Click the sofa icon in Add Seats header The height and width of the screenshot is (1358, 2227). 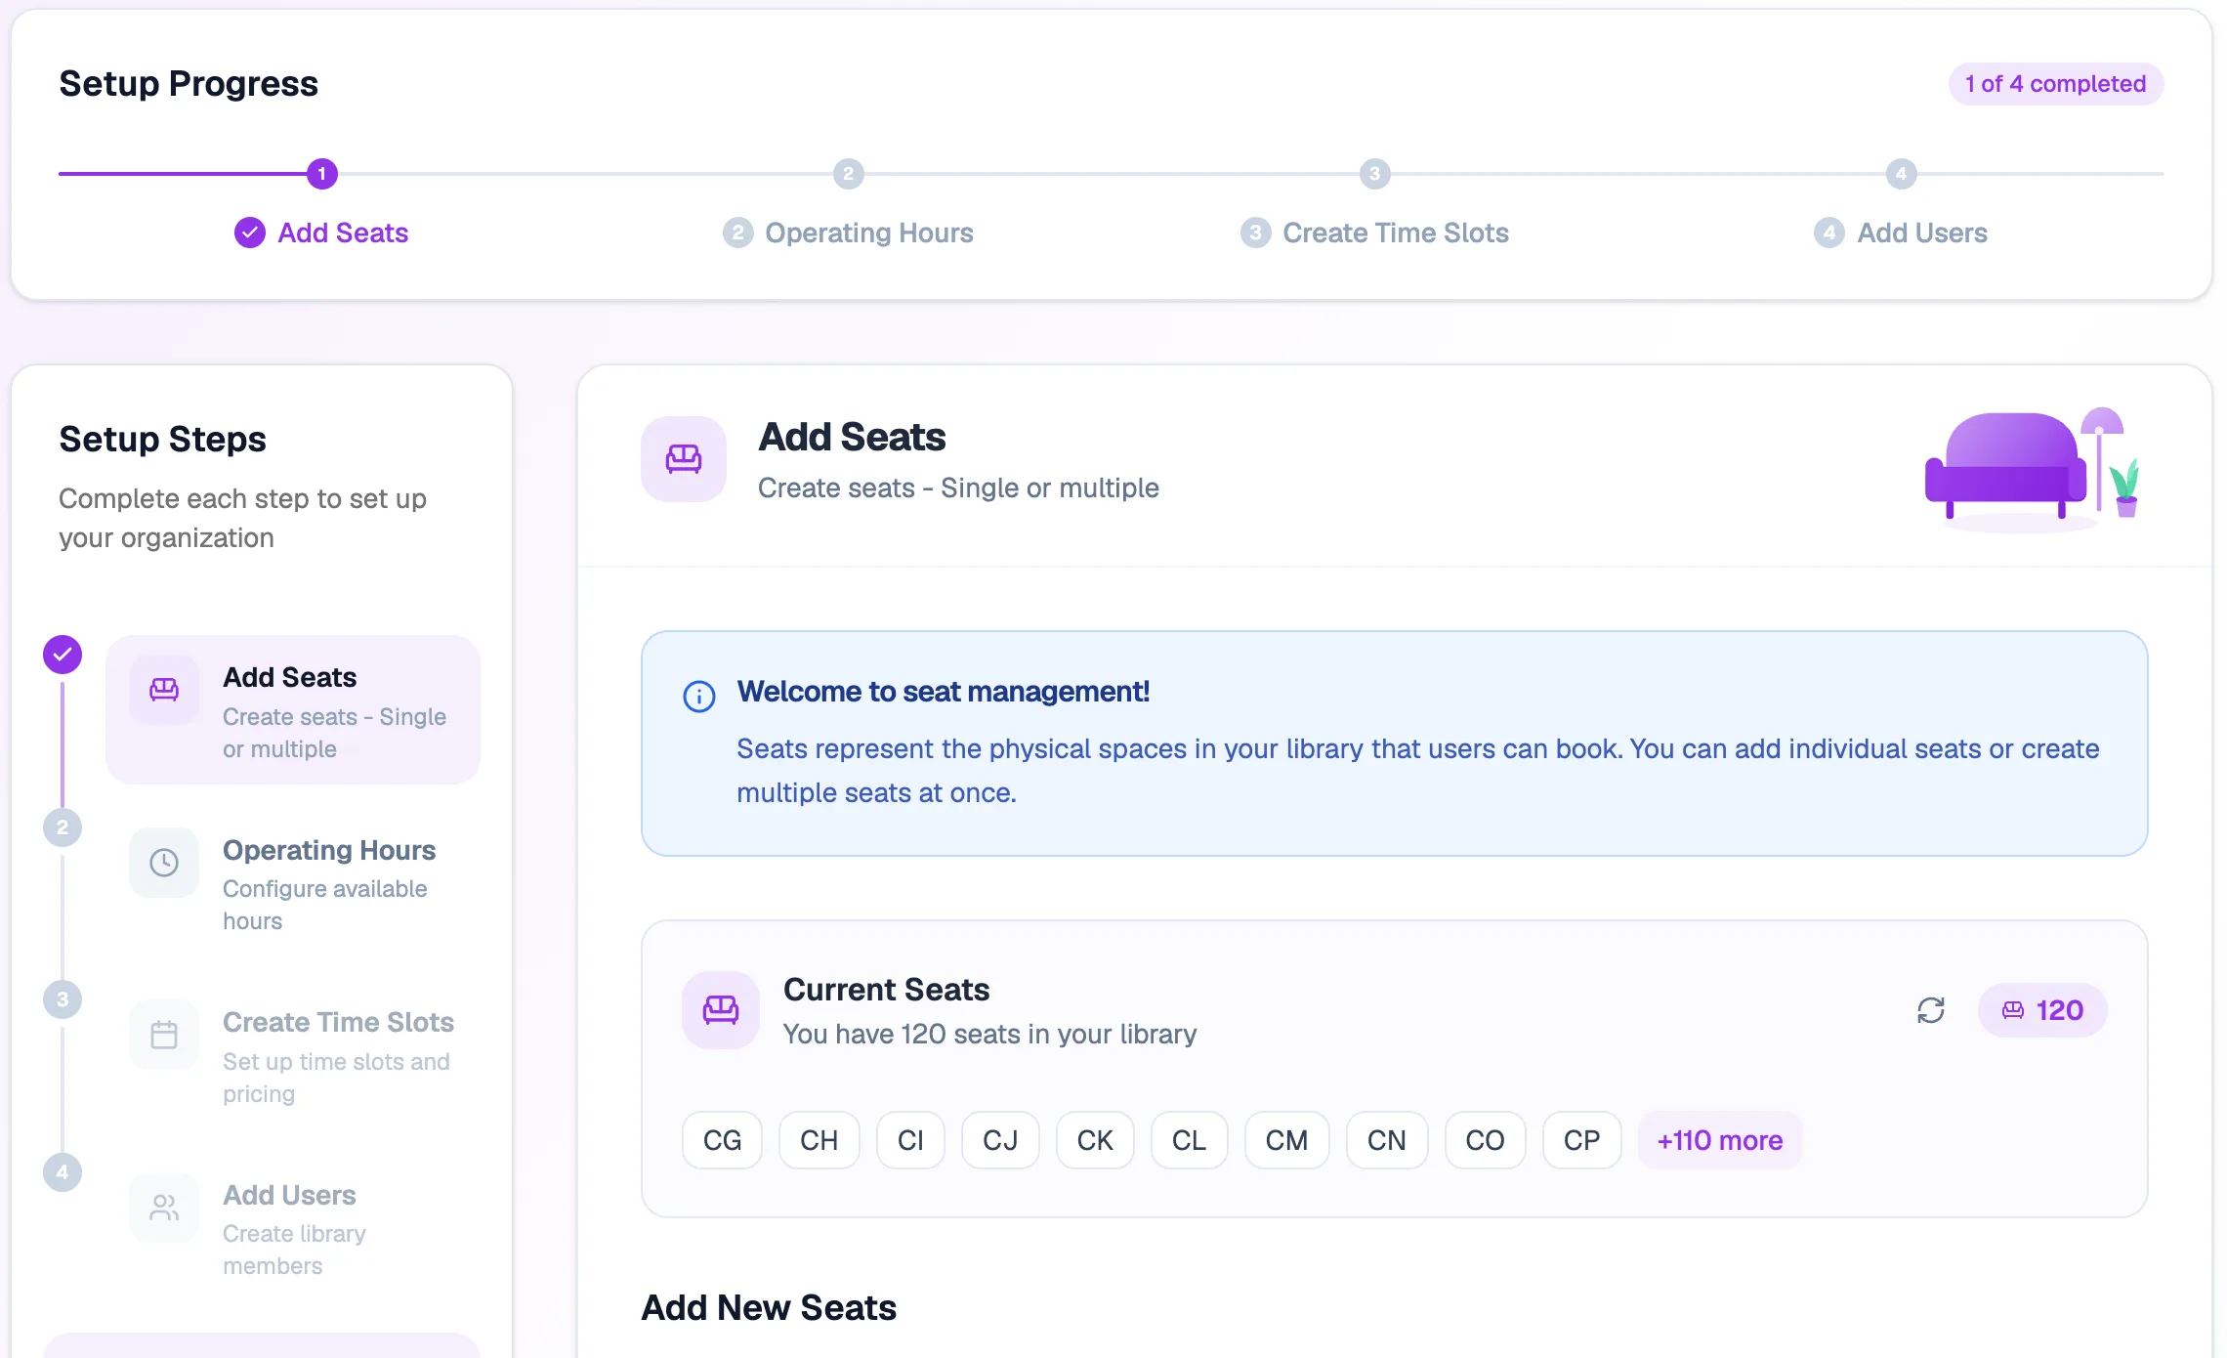[684, 459]
